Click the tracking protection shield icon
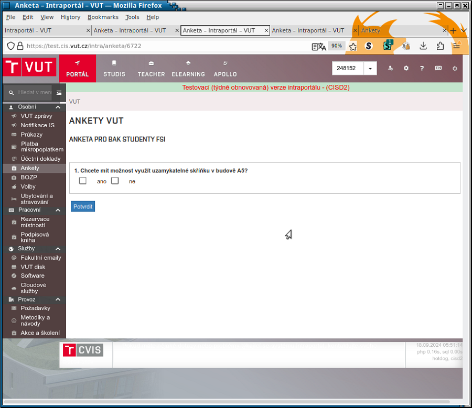 tap(11, 46)
